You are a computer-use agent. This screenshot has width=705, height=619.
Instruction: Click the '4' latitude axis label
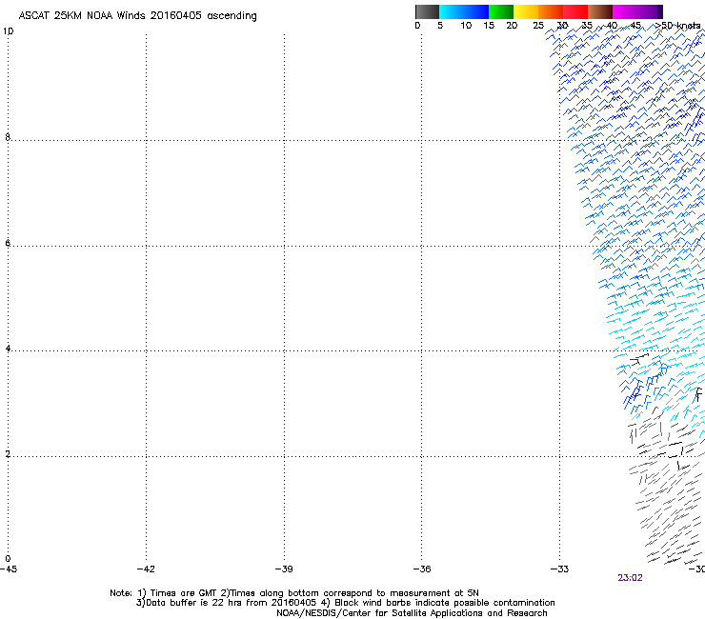pyautogui.click(x=8, y=348)
